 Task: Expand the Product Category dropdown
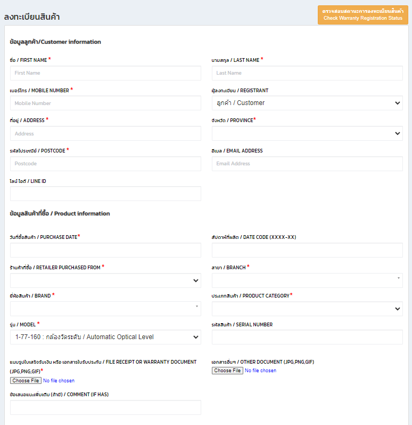pos(307,309)
